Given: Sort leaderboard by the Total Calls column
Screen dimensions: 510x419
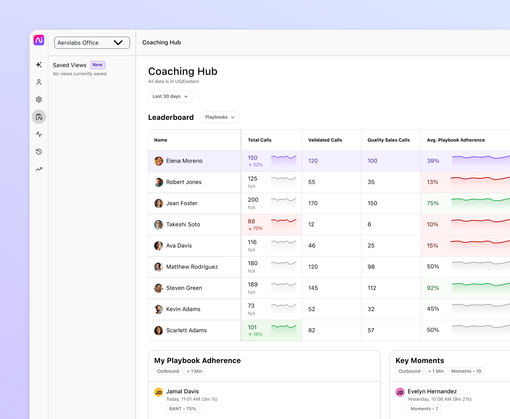Looking at the screenshot, I should tap(259, 140).
